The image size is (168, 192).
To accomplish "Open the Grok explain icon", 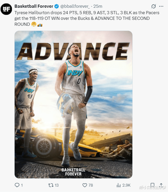I will coord(154,6).
